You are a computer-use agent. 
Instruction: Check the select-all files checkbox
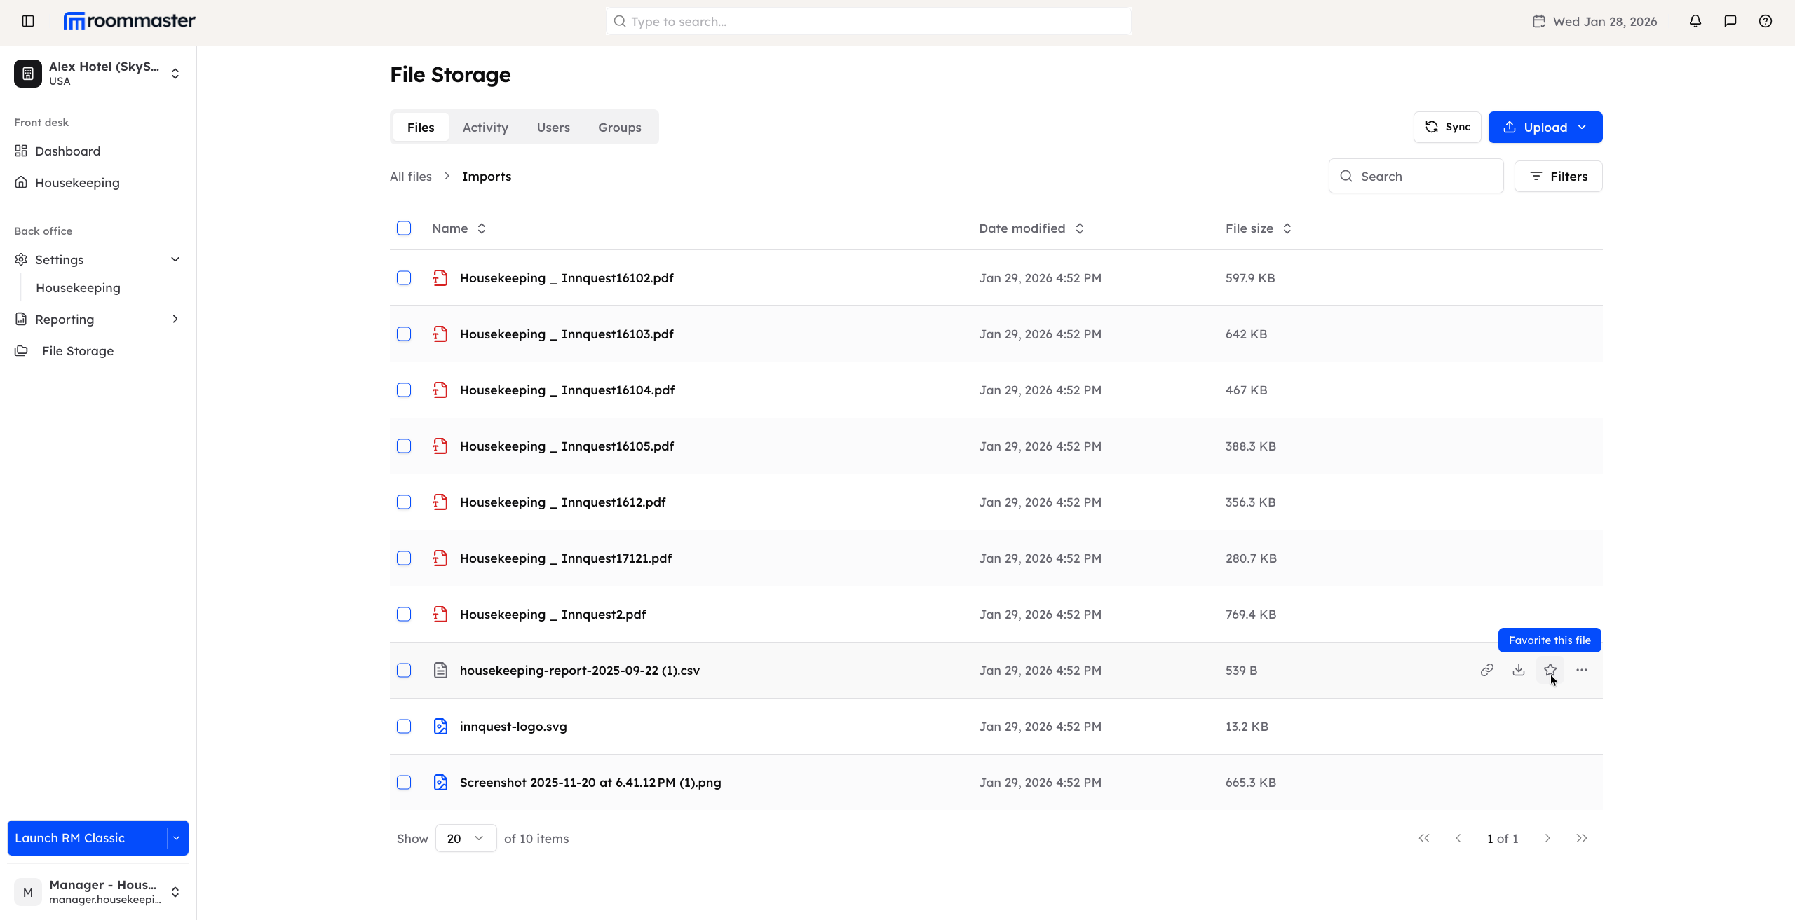404,228
